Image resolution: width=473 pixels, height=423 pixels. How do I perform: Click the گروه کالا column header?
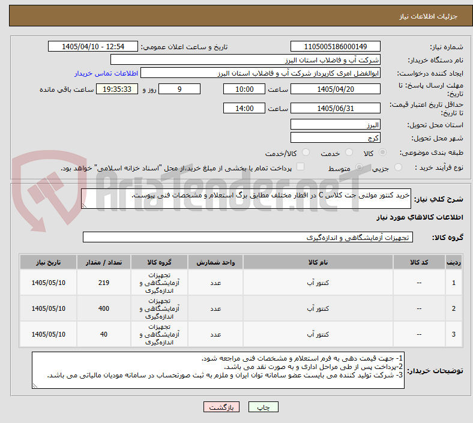pos(159,262)
